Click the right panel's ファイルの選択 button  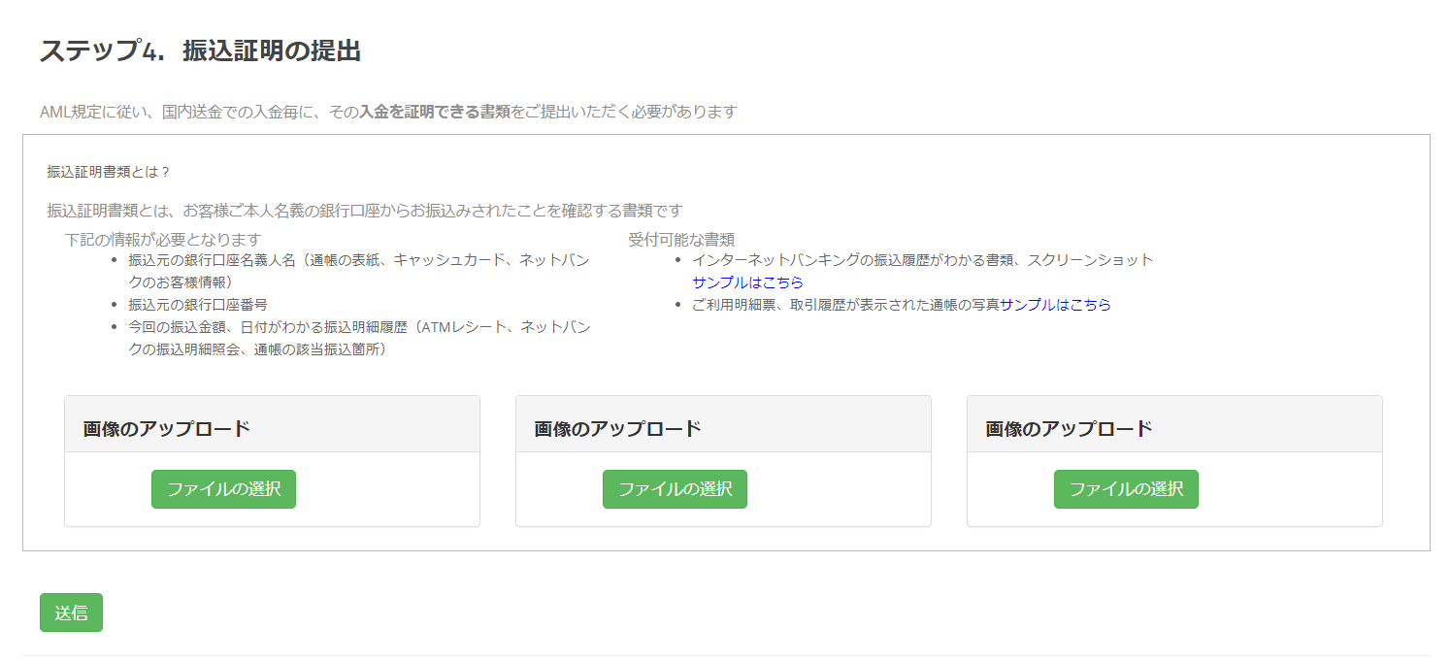pyautogui.click(x=1126, y=489)
